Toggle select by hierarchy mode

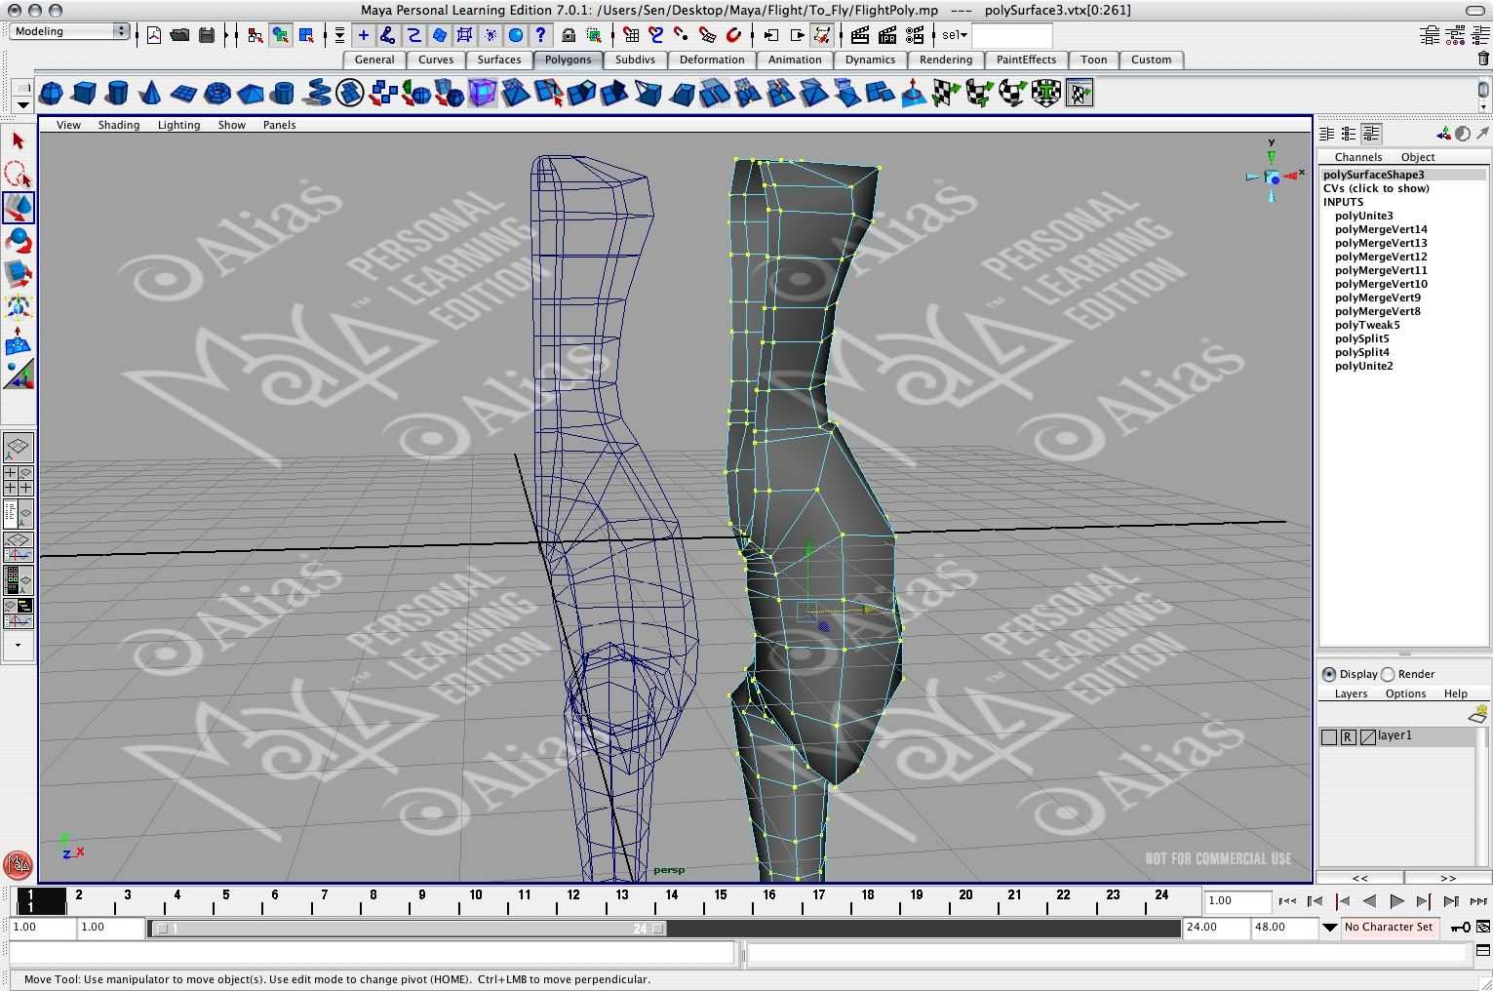click(255, 35)
